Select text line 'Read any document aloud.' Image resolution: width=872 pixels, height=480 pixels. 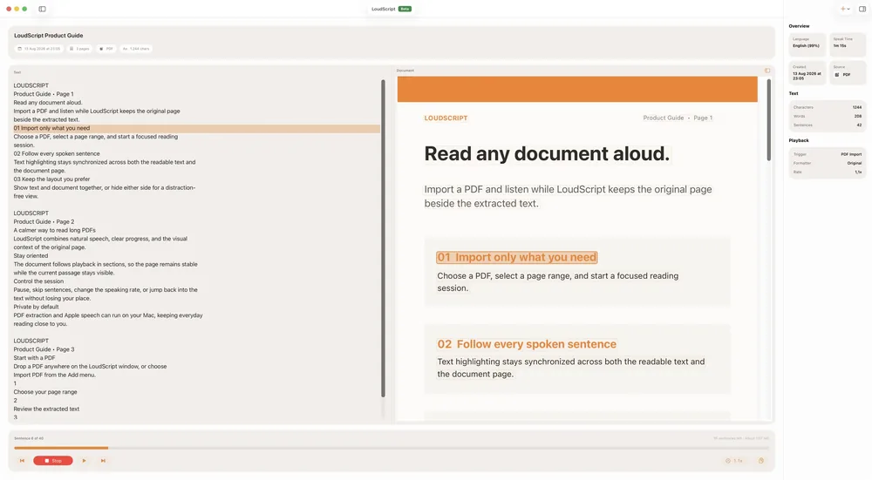pos(48,103)
